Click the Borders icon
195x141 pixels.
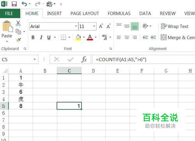click(63, 37)
